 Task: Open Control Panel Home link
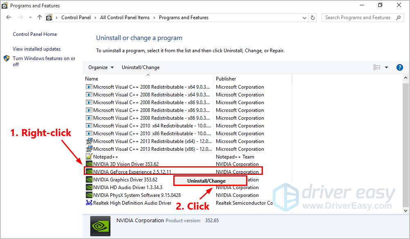(35, 34)
